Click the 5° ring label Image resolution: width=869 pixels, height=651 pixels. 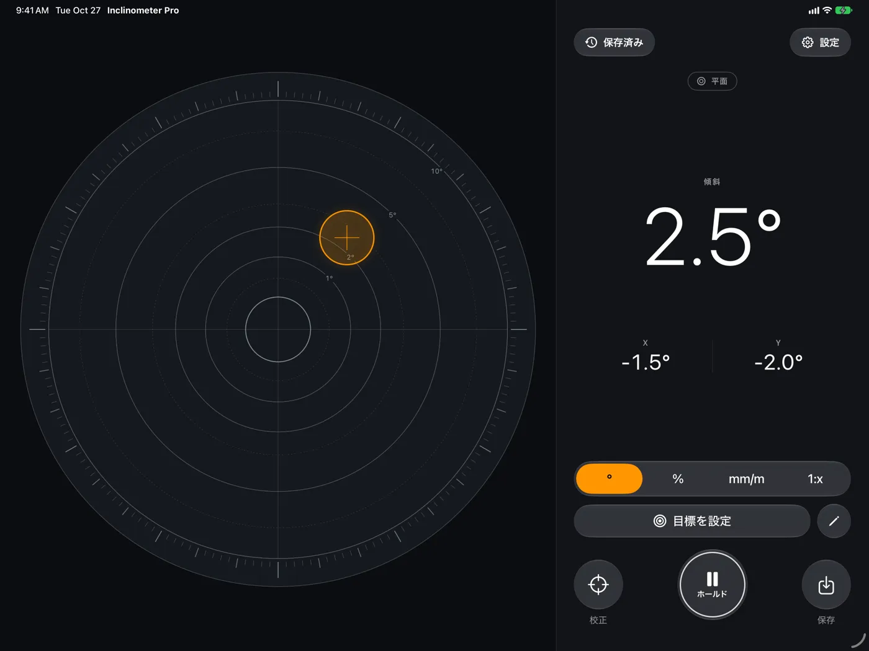392,215
